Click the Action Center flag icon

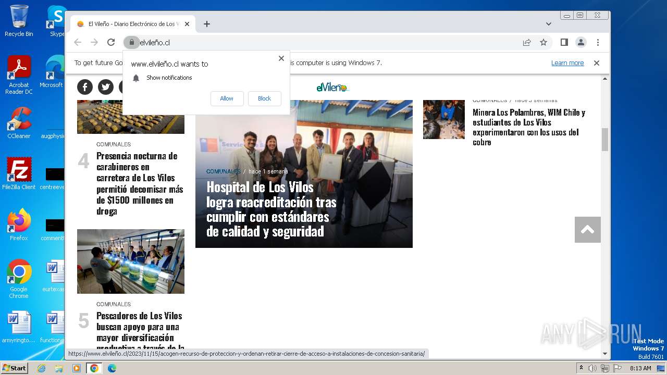pyautogui.click(x=617, y=368)
